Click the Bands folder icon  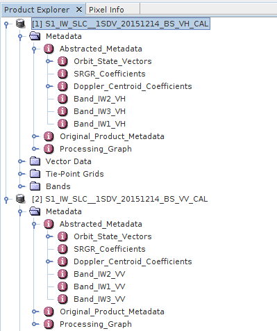[35, 186]
